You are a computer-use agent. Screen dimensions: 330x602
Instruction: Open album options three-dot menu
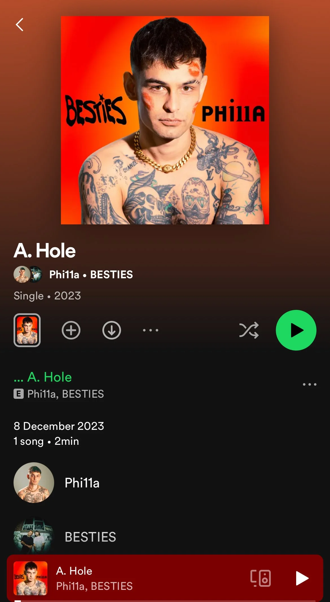[151, 330]
